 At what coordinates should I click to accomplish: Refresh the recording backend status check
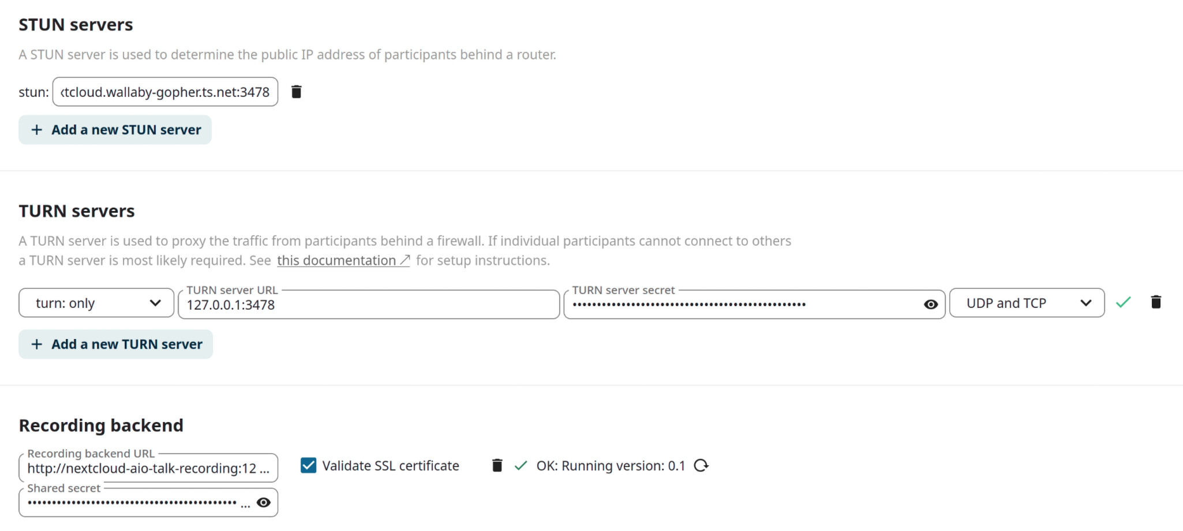(x=701, y=465)
